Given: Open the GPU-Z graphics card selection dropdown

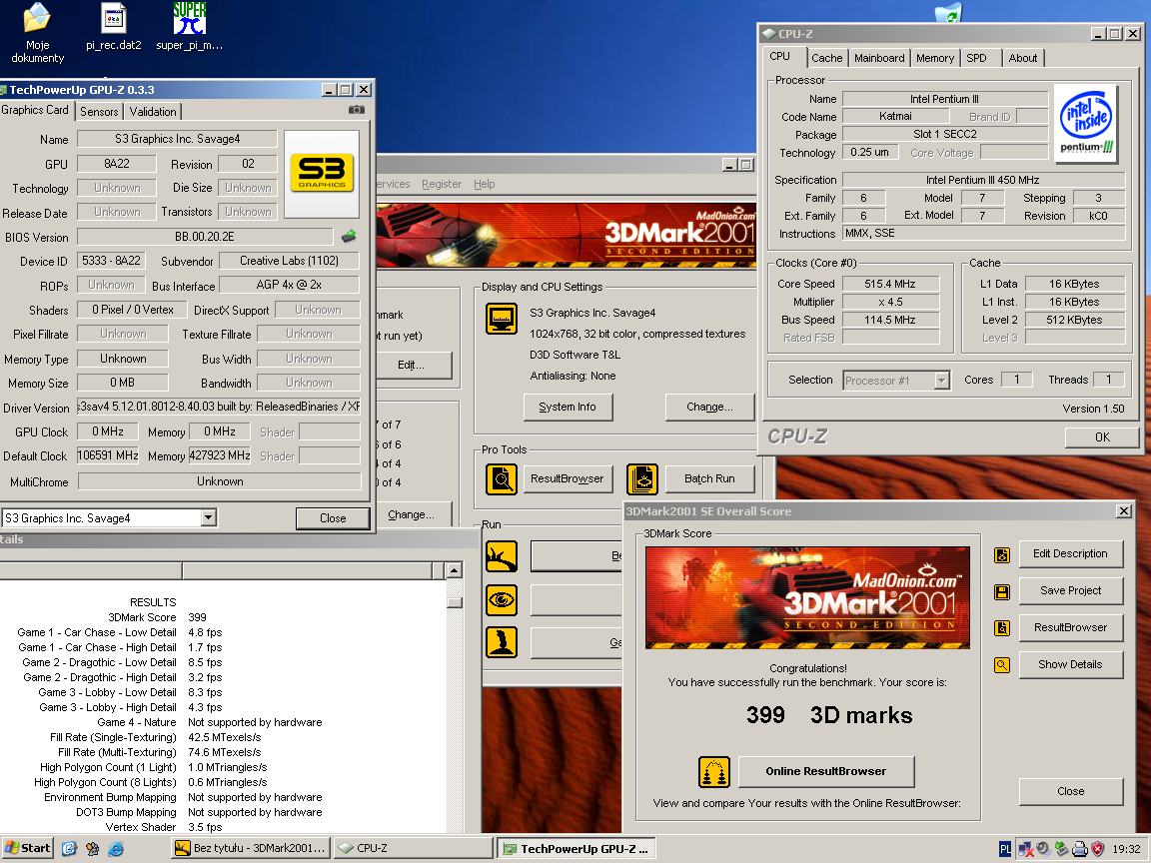Looking at the screenshot, I should pos(209,517).
